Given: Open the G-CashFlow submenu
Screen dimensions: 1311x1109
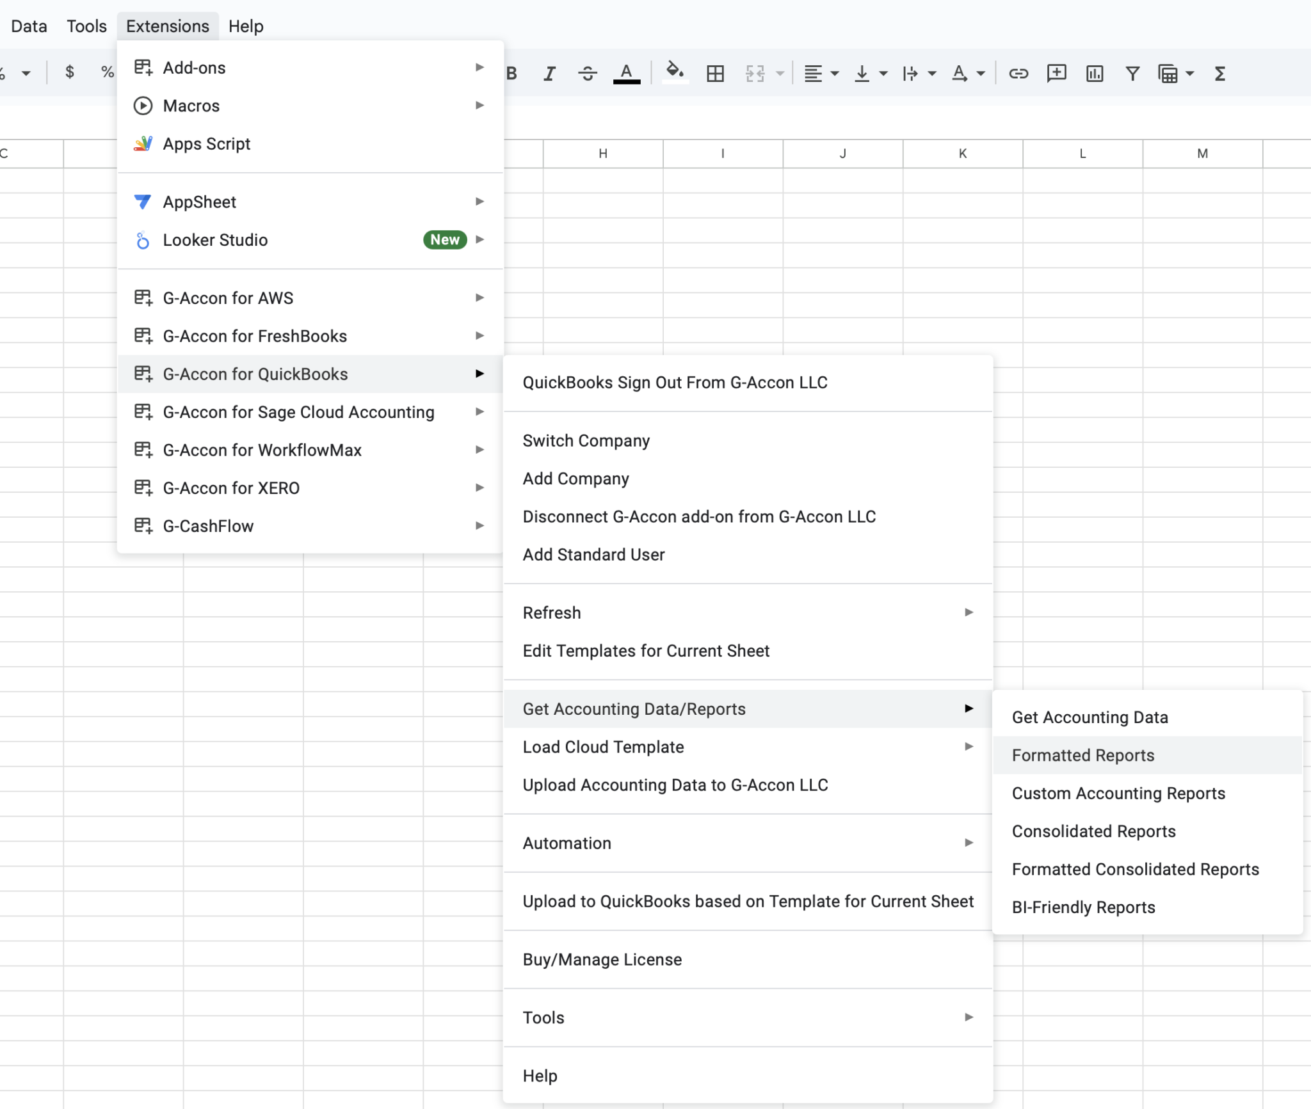Looking at the screenshot, I should [310, 526].
